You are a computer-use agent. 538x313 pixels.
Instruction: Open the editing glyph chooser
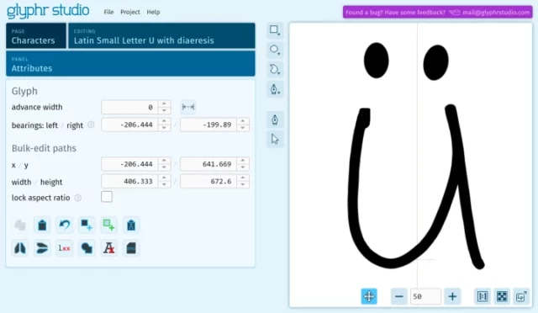tap(161, 35)
